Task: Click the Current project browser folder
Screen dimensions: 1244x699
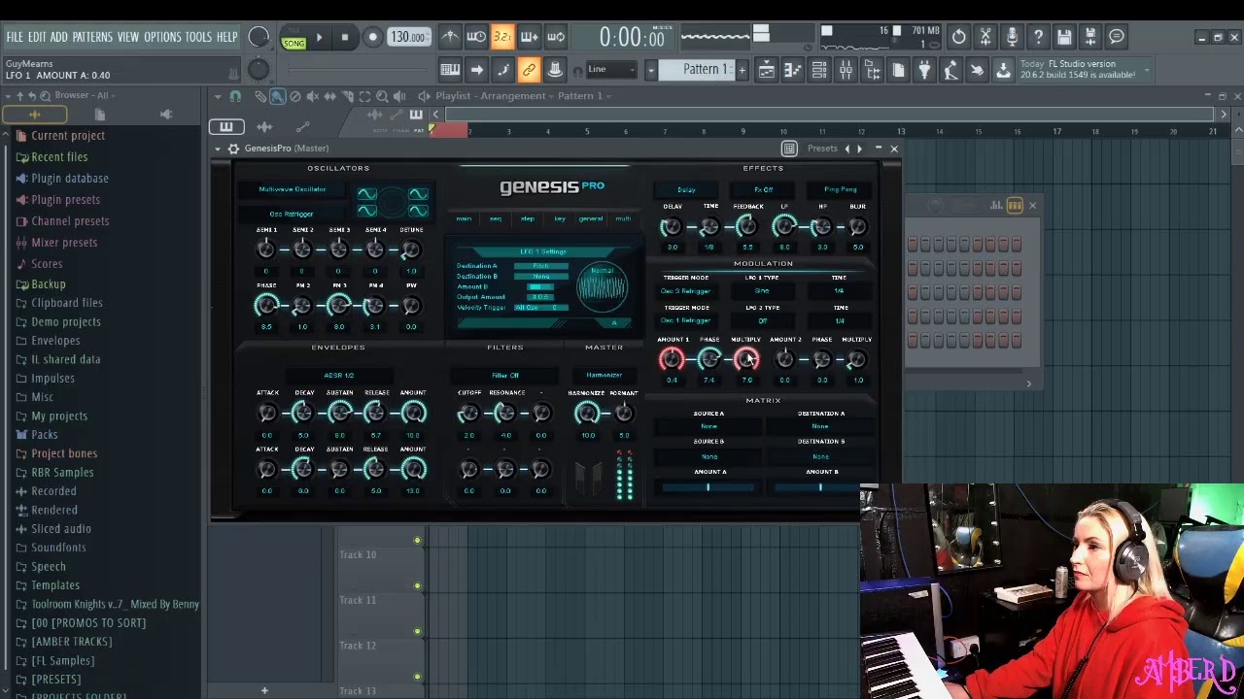Action: (68, 136)
